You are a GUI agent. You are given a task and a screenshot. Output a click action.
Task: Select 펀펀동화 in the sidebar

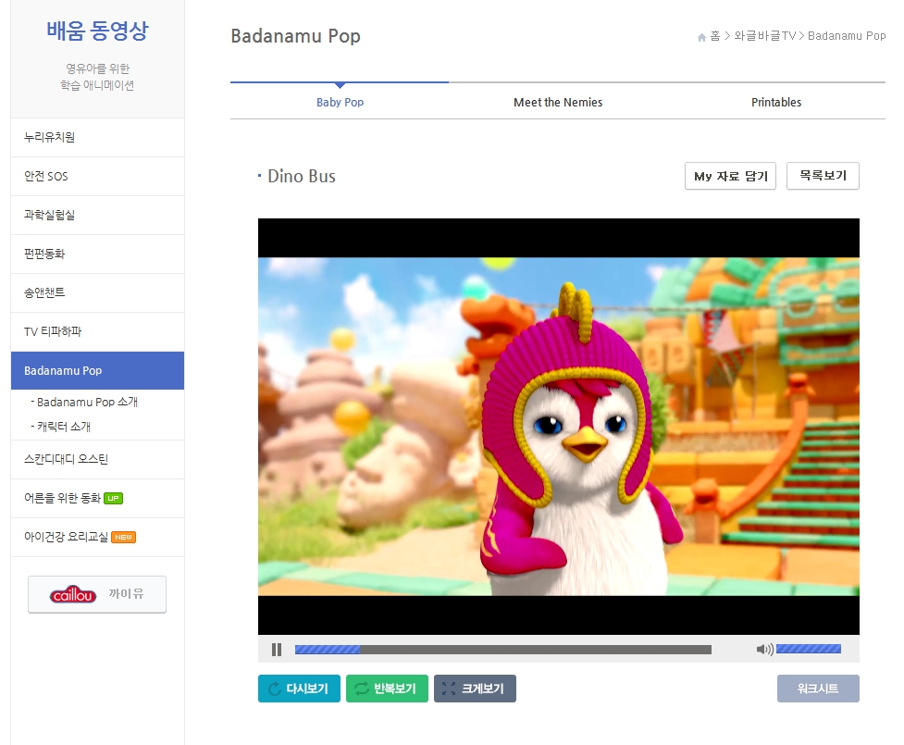coord(97,255)
